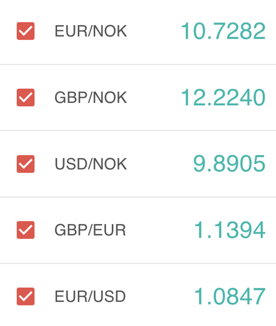The width and height of the screenshot is (276, 326).
Task: Open the 9.8905 rate value
Action: [229, 164]
